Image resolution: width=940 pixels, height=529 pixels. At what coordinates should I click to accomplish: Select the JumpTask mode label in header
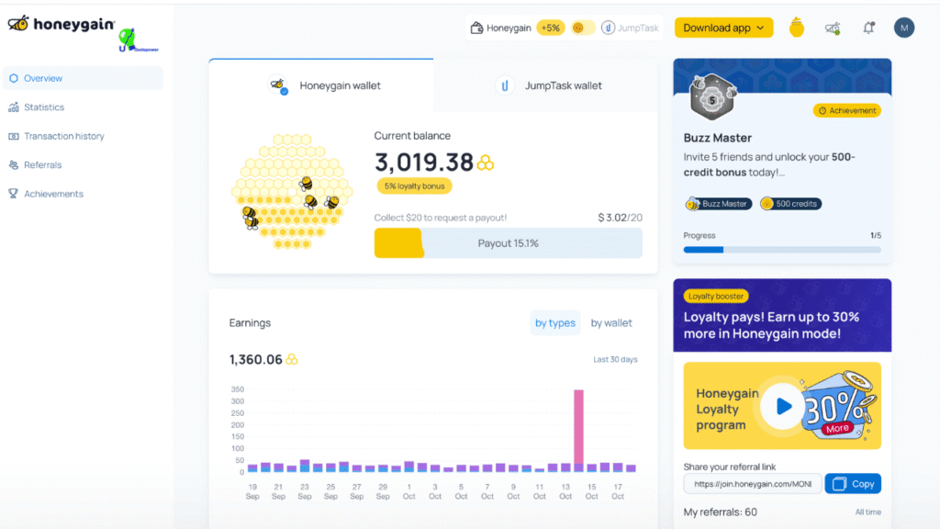(638, 28)
